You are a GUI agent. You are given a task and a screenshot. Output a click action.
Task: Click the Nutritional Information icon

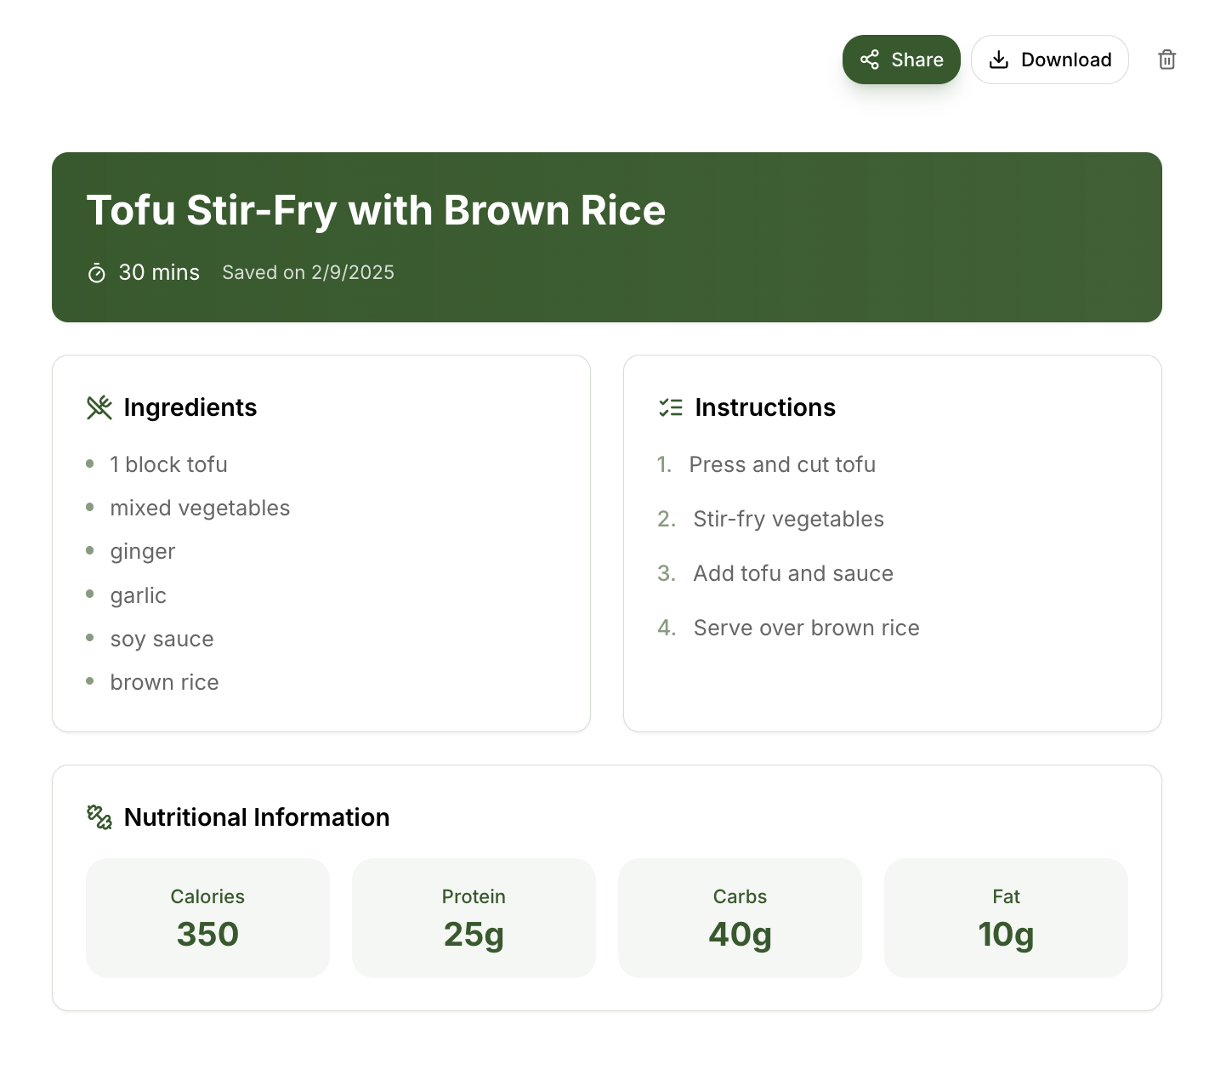(x=99, y=817)
